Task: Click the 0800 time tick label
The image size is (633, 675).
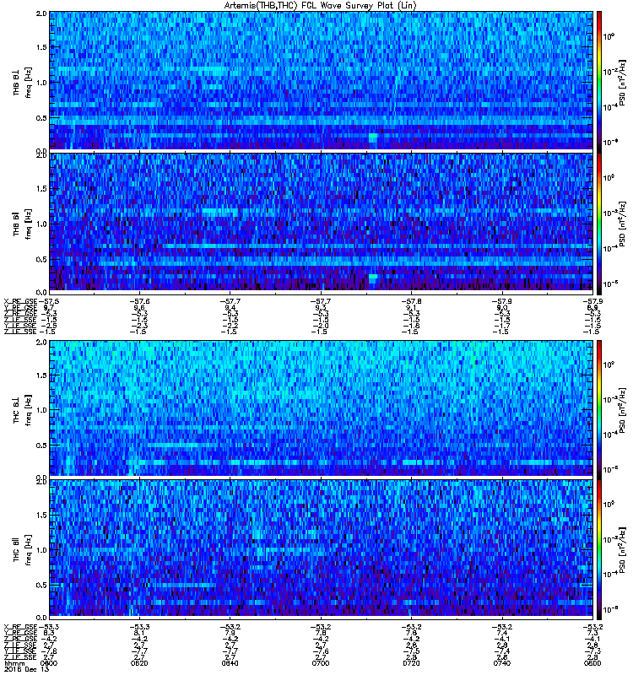Action: coord(592,663)
